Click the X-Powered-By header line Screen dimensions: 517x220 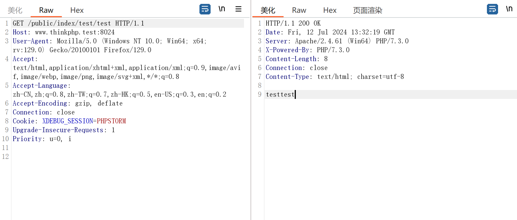click(308, 50)
